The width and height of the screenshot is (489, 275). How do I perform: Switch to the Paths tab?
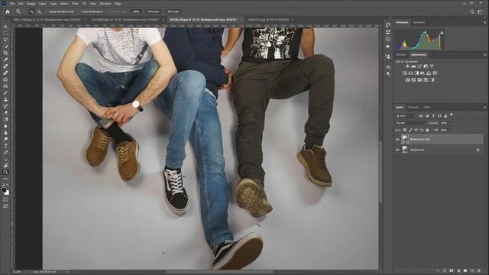[427, 107]
